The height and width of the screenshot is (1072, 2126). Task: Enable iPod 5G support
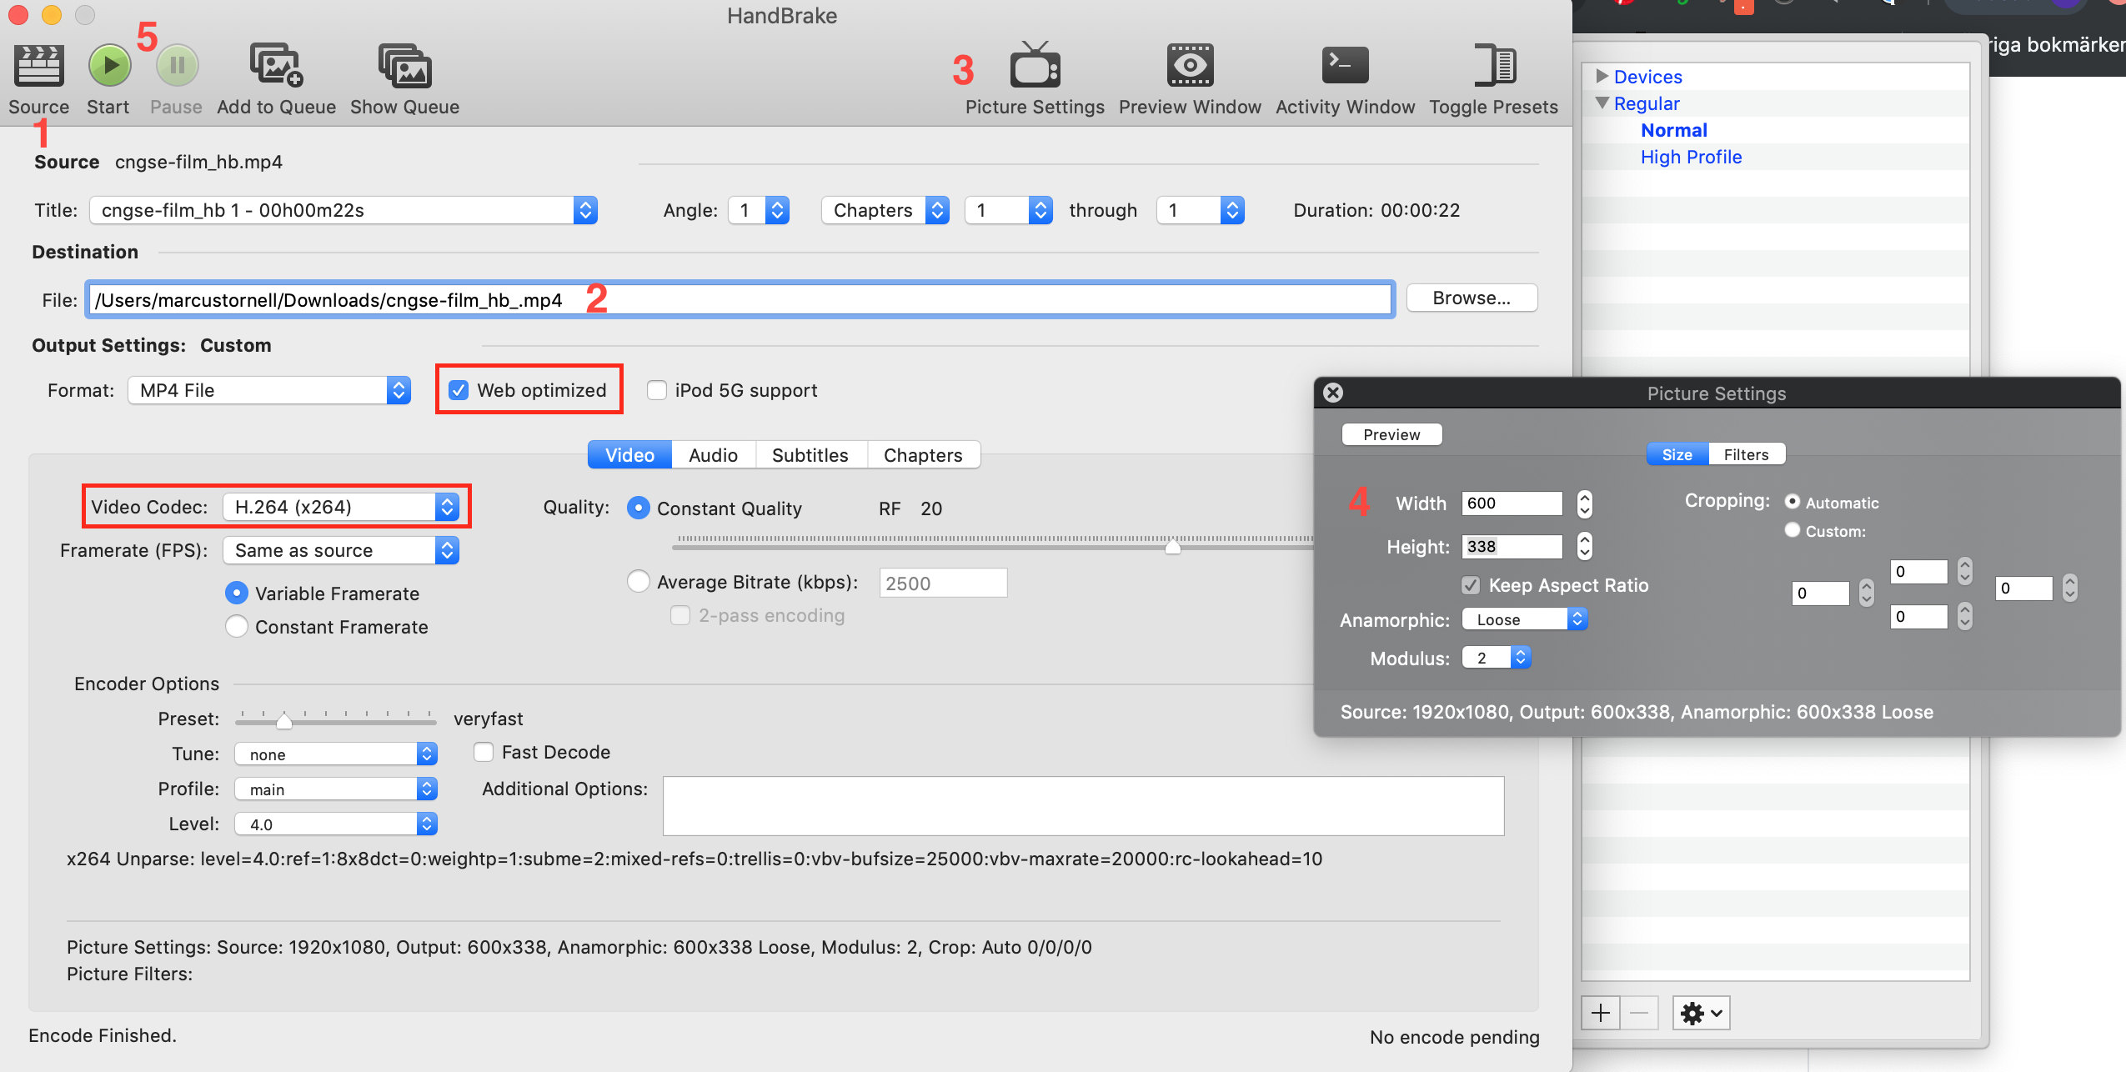(657, 389)
